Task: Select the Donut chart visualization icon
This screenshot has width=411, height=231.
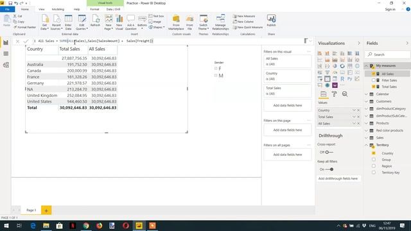Action: tap(342, 66)
